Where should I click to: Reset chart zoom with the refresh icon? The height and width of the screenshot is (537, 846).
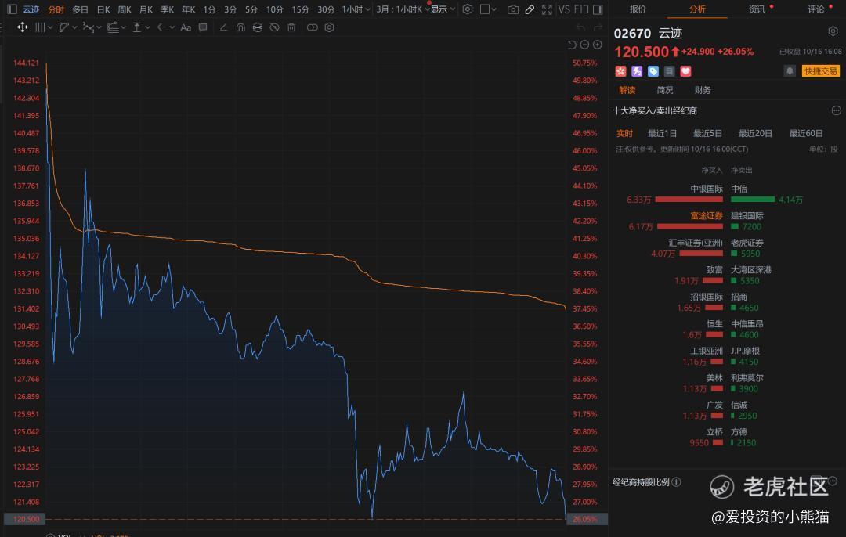(572, 45)
